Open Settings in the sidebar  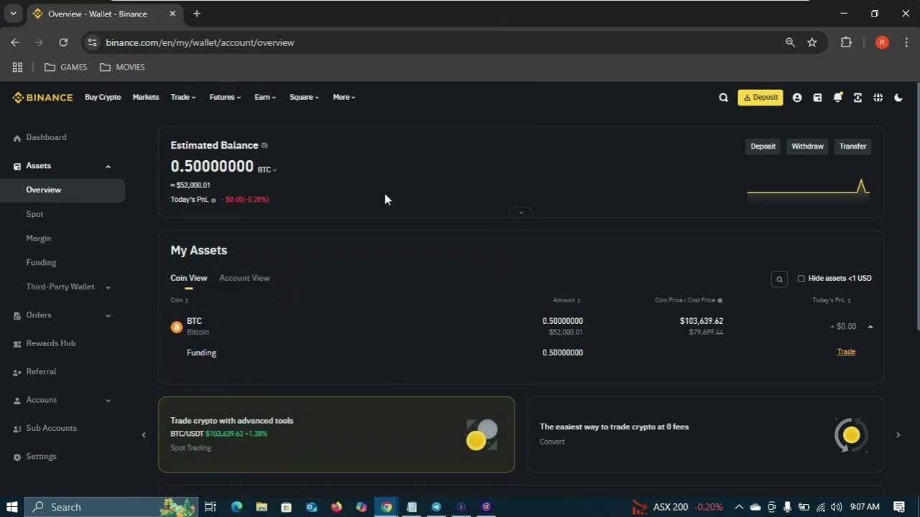coord(41,457)
